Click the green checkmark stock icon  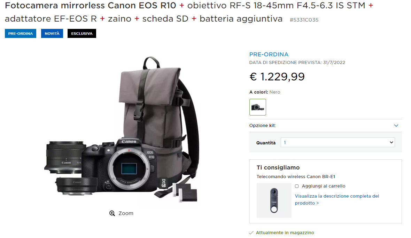[251, 233]
